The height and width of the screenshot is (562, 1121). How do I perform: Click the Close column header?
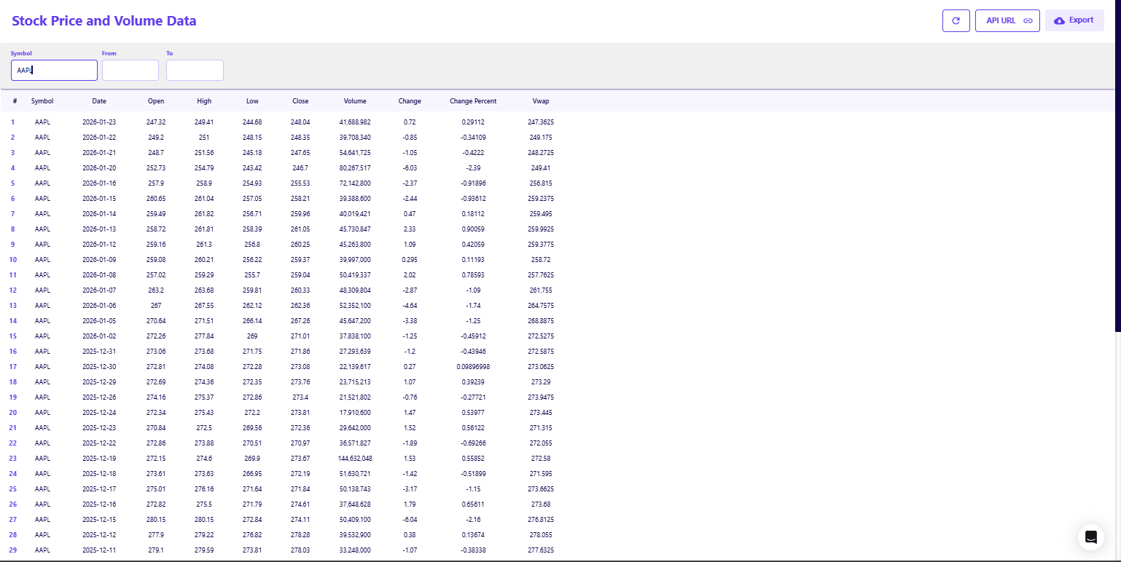[300, 101]
